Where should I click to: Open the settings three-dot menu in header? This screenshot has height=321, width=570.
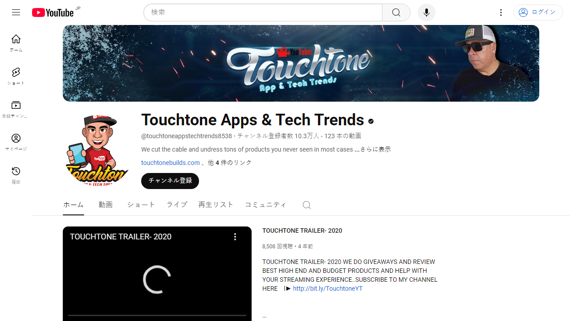coord(501,12)
